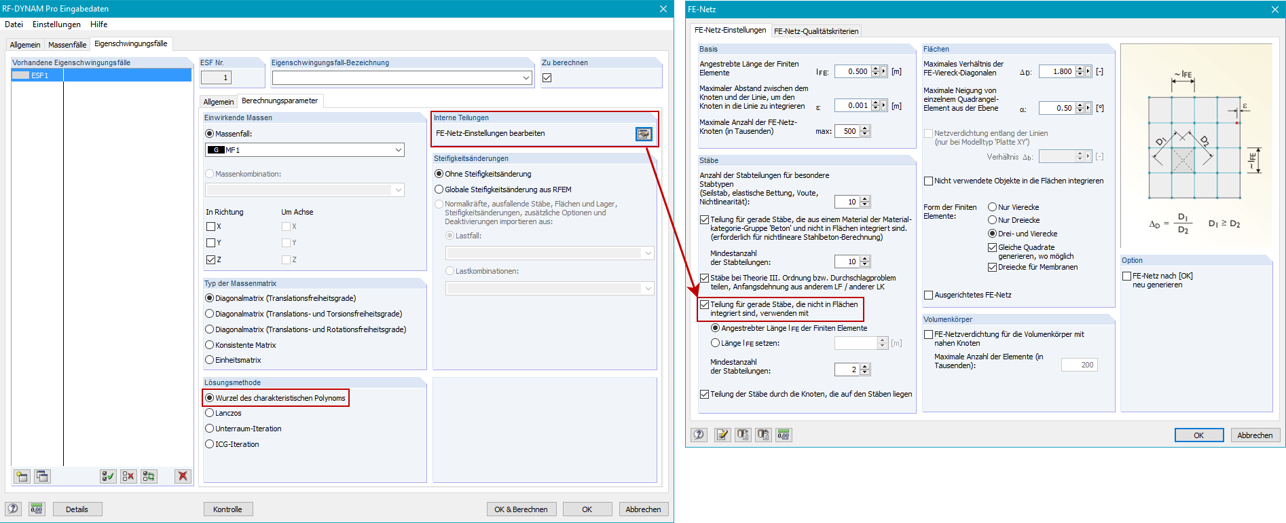The height and width of the screenshot is (523, 1286).
Task: Open help in RF-DYNAM Pro dialog
Action: pos(14,509)
